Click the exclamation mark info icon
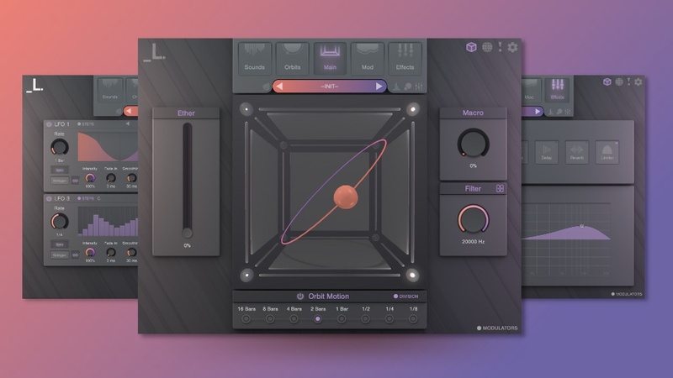This screenshot has width=673, height=378. pyautogui.click(x=500, y=47)
